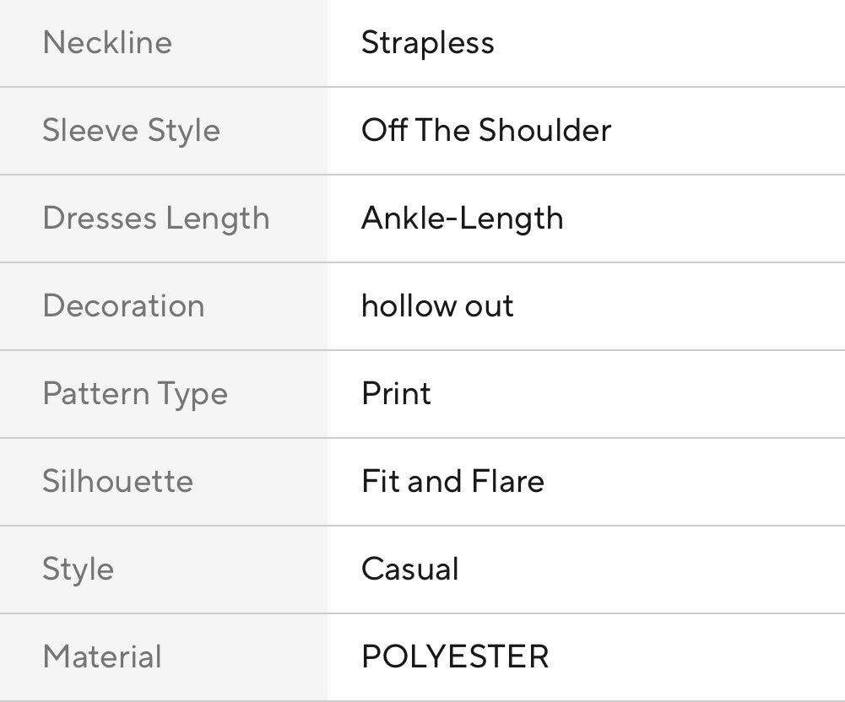
Task: Select the Ankle-Length value
Action: point(462,218)
